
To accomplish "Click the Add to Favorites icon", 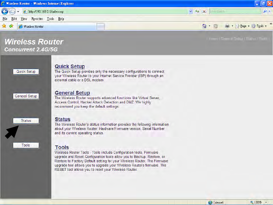I will tap(11, 26).
